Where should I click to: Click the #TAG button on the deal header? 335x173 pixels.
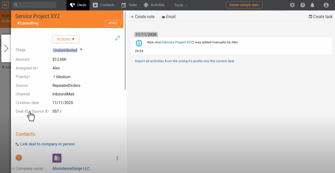tap(113, 23)
